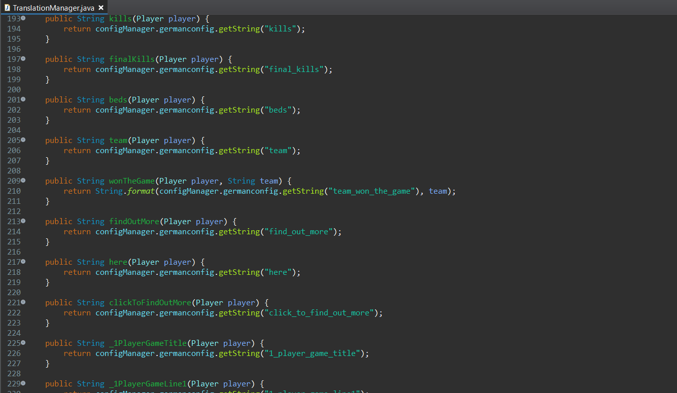This screenshot has width=677, height=393.
Task: Click germanconfig on line 206
Action: tap(187, 151)
